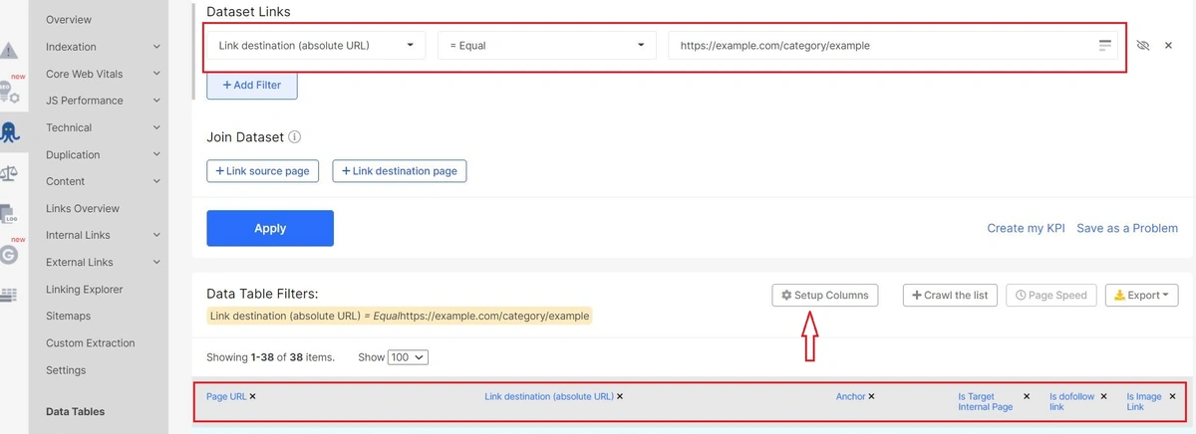Sort by Anchor column header
This screenshot has width=1196, height=434.
click(850, 396)
